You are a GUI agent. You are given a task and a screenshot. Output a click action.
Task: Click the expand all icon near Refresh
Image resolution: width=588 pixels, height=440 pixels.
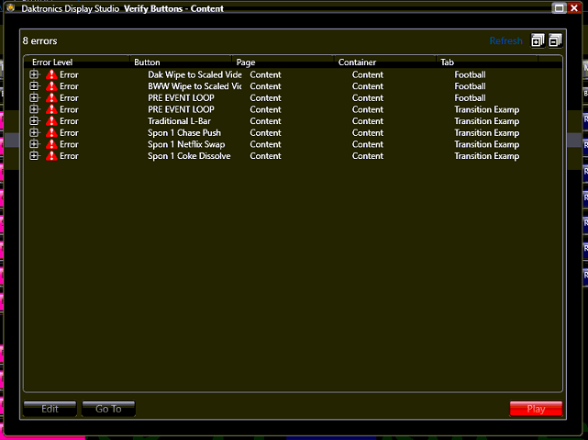click(x=538, y=40)
